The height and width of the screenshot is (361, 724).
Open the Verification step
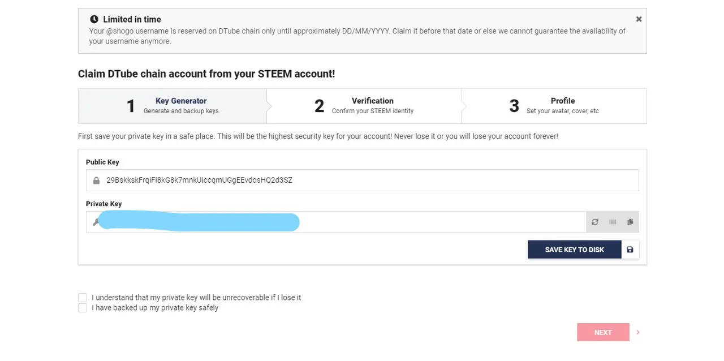pyautogui.click(x=364, y=106)
